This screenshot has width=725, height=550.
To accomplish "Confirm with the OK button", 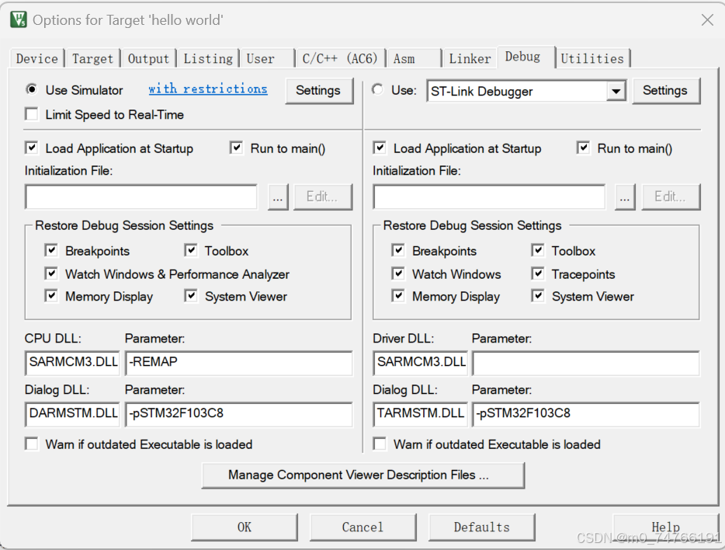I will [245, 527].
